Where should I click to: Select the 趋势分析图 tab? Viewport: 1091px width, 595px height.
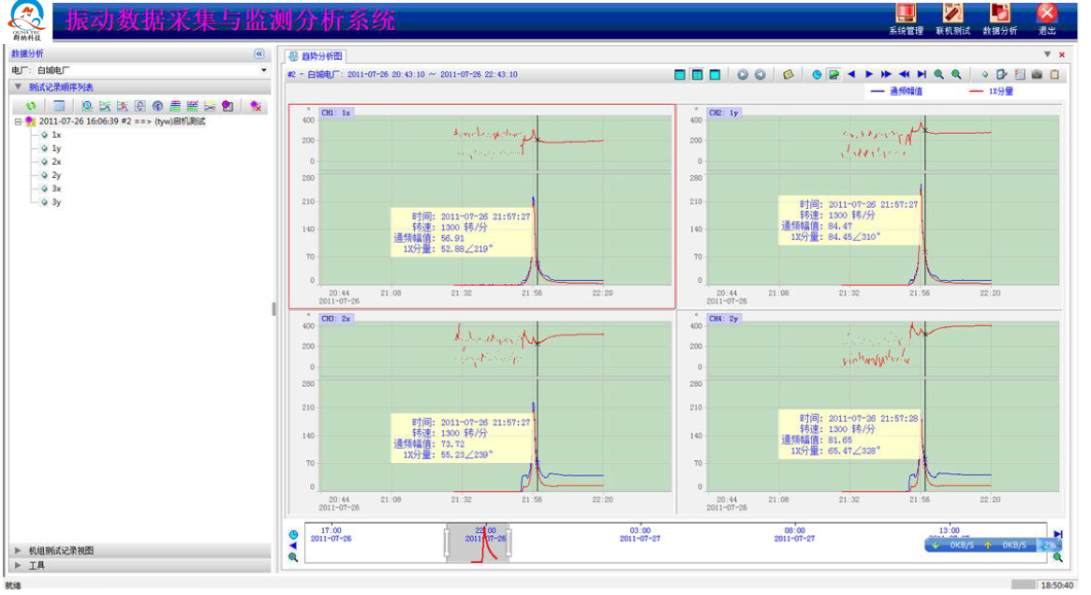point(317,56)
